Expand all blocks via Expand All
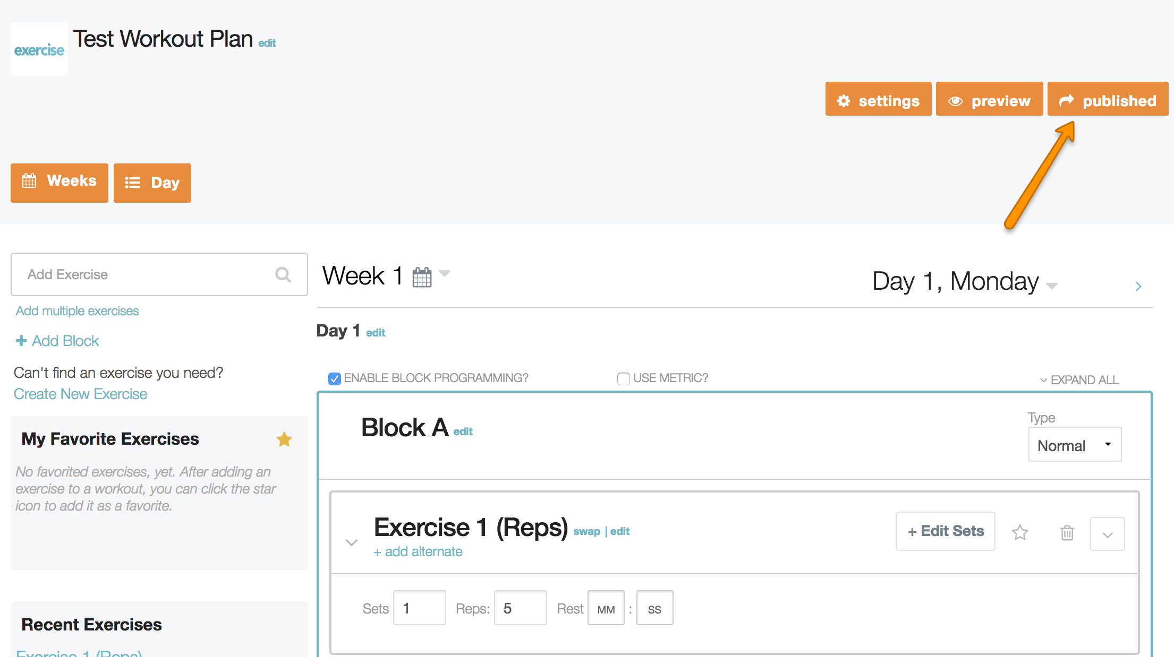Screen dimensions: 1174x657 tap(1079, 380)
